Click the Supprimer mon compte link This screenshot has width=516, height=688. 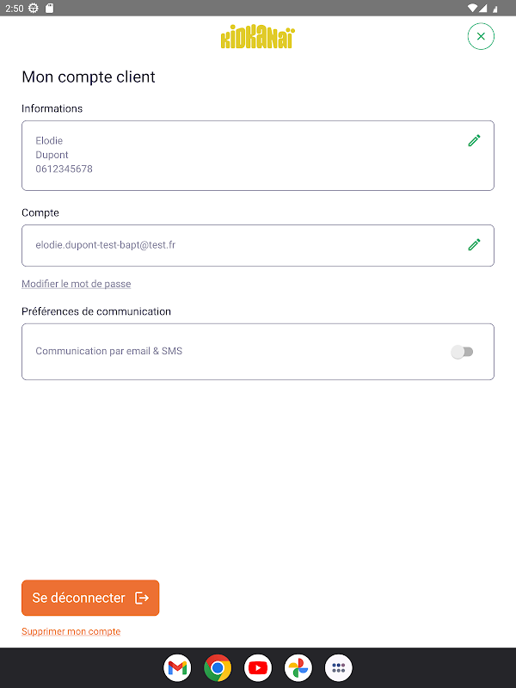coord(71,631)
